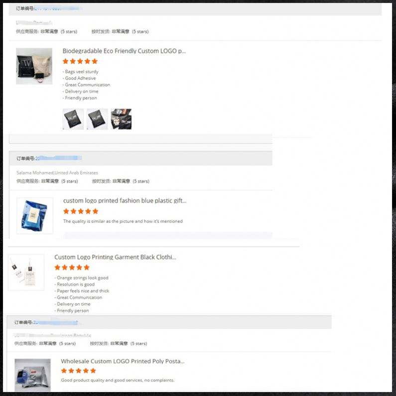Screen dimensions: 396x396
Task: Click the garment hang tags product thumbnail
Action: pos(26,272)
